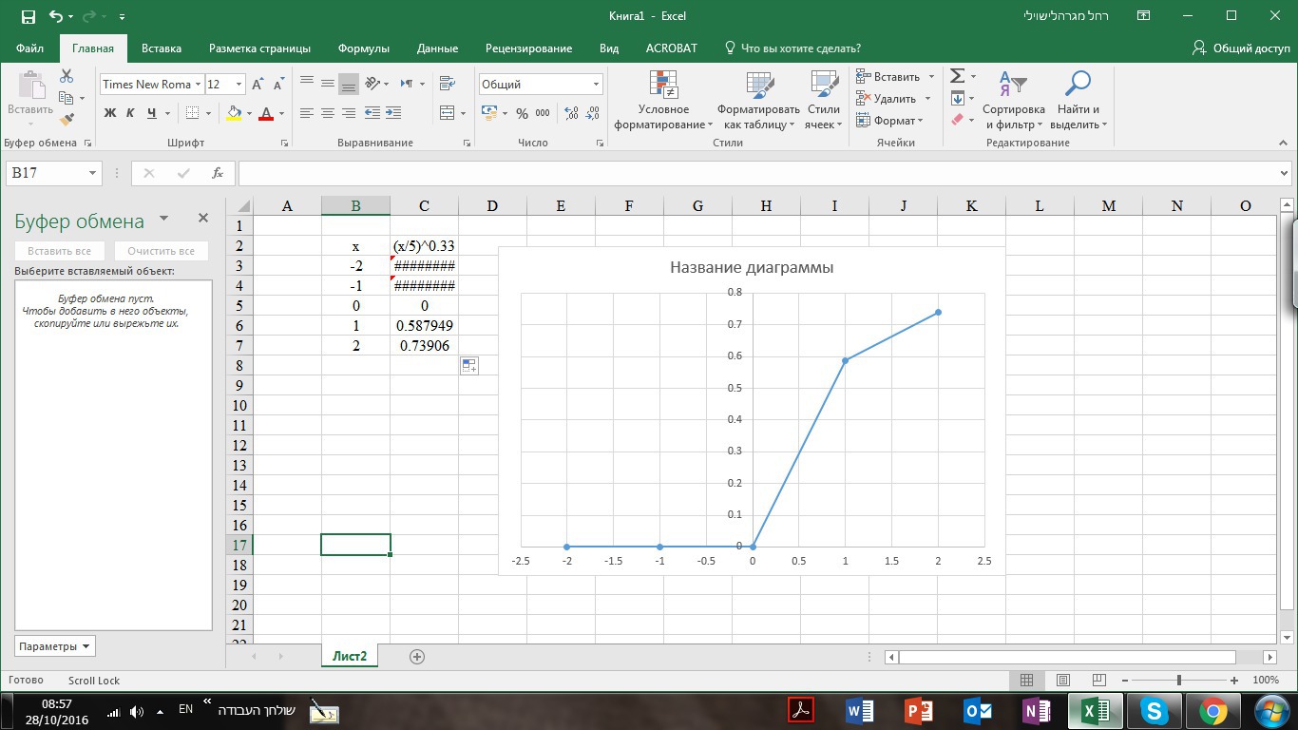
Task: Click the Quick Analysis icon below data
Action: [469, 365]
